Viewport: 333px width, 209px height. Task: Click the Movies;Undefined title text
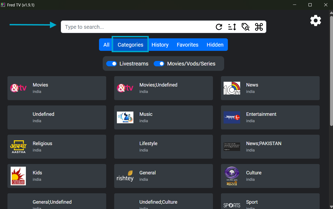tap(158, 85)
